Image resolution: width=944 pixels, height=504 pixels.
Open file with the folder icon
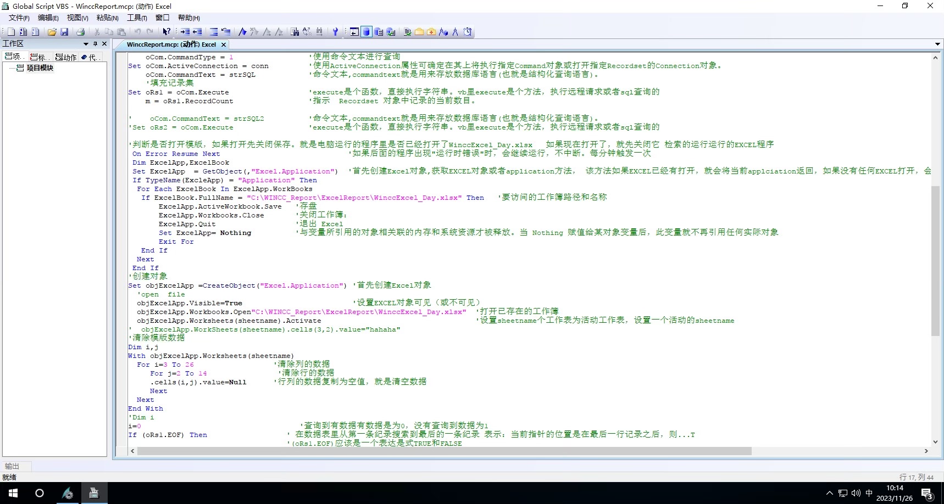52,32
